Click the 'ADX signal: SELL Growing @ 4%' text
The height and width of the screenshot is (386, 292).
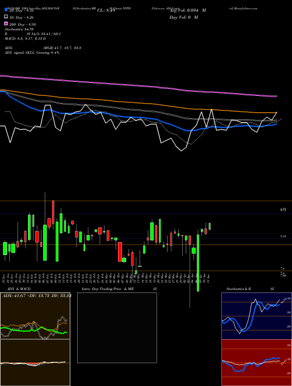[32, 53]
